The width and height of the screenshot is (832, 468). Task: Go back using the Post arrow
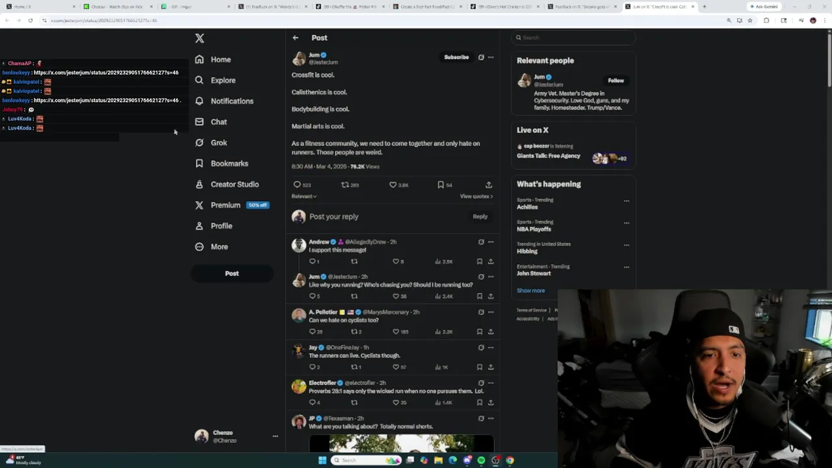295,38
